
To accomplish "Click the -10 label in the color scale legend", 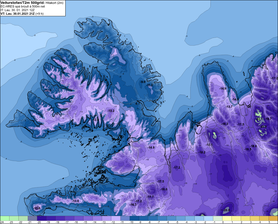I will 131,222.
